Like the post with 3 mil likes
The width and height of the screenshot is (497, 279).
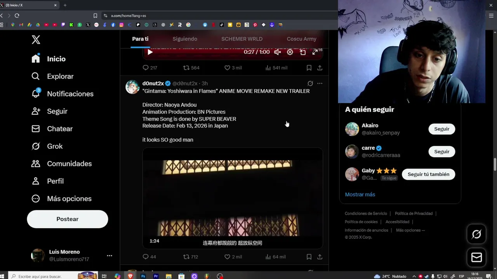(233, 68)
